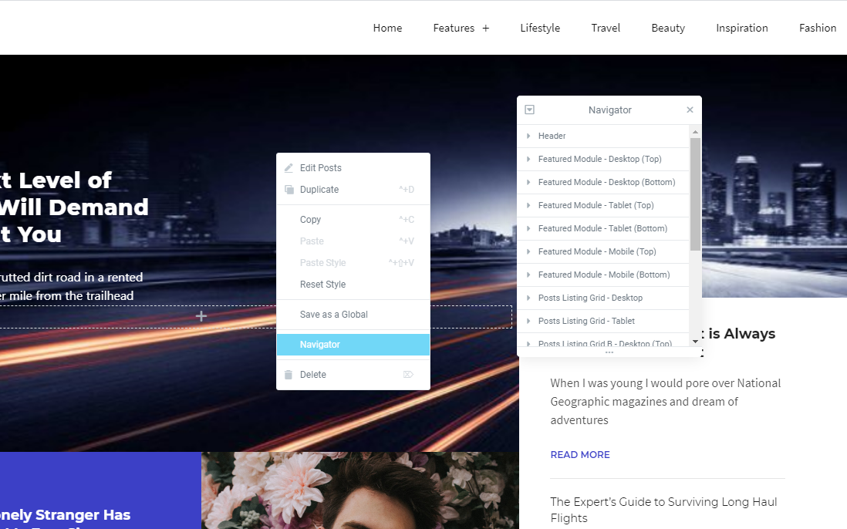This screenshot has height=529, width=847.
Task: Expand Featured Module - Mobile (Top) arrow
Action: point(528,251)
